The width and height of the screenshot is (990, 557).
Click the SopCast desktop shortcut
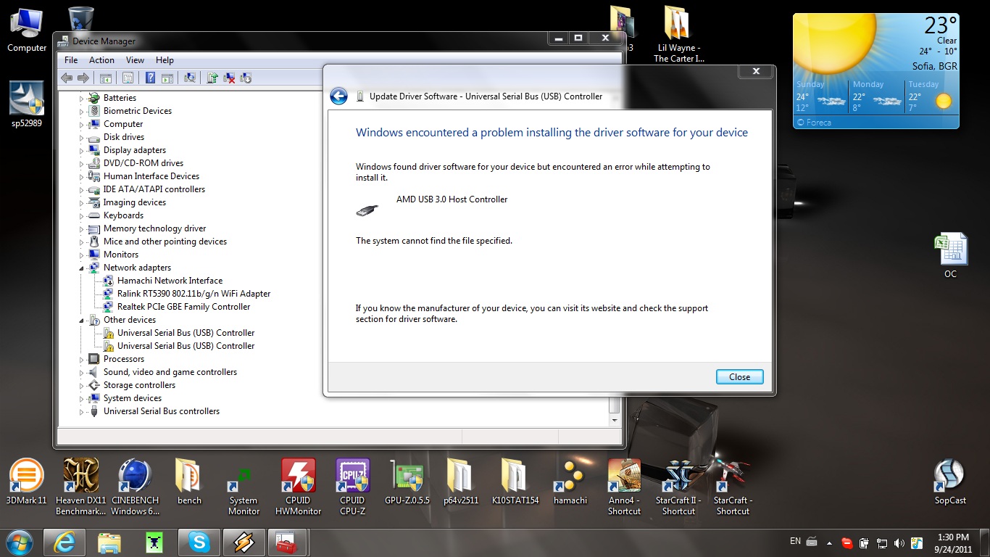point(950,482)
